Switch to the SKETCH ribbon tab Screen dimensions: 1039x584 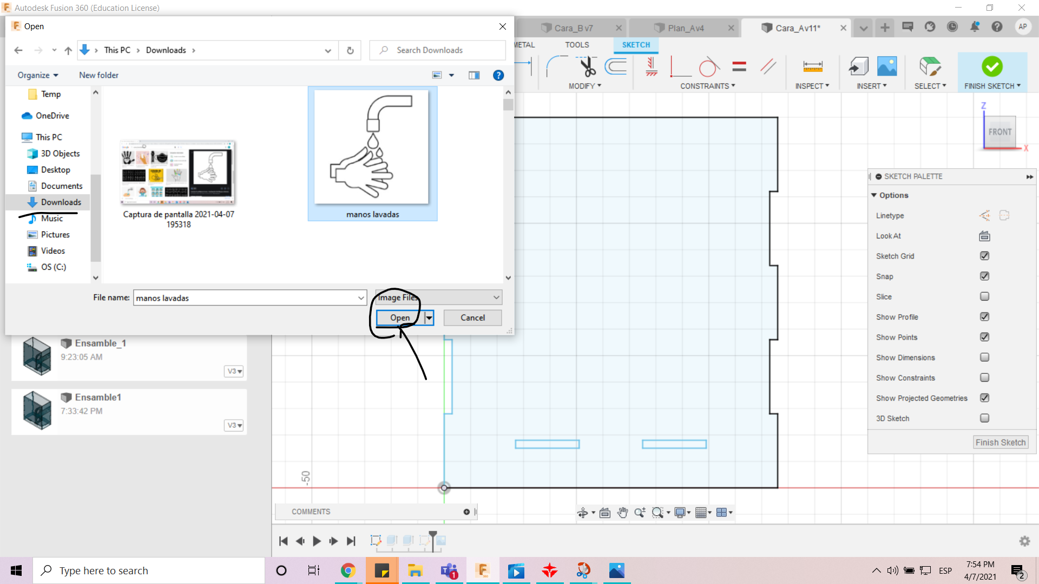[x=634, y=44]
